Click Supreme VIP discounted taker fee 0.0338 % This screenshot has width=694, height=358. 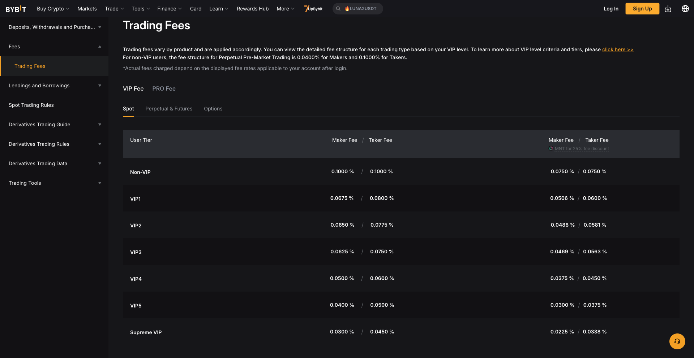tap(595, 332)
